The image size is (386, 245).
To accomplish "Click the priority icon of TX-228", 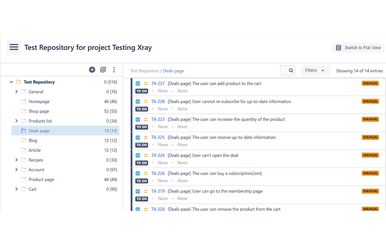I will (146, 102).
